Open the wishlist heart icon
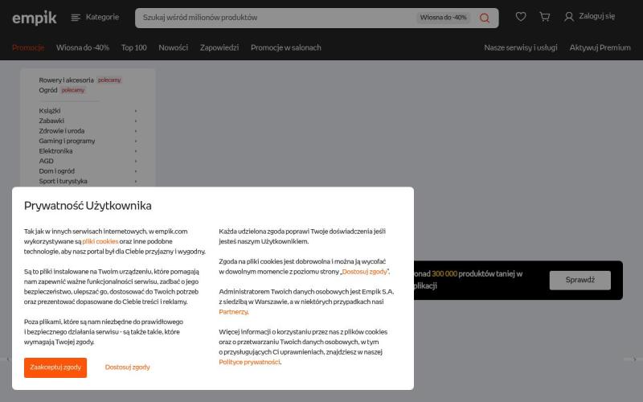Viewport: 643px width, 402px height. 521,17
